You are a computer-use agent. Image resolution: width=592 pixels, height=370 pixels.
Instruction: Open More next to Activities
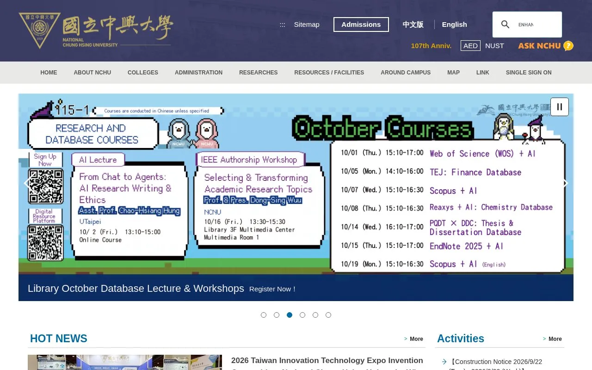[552, 339]
